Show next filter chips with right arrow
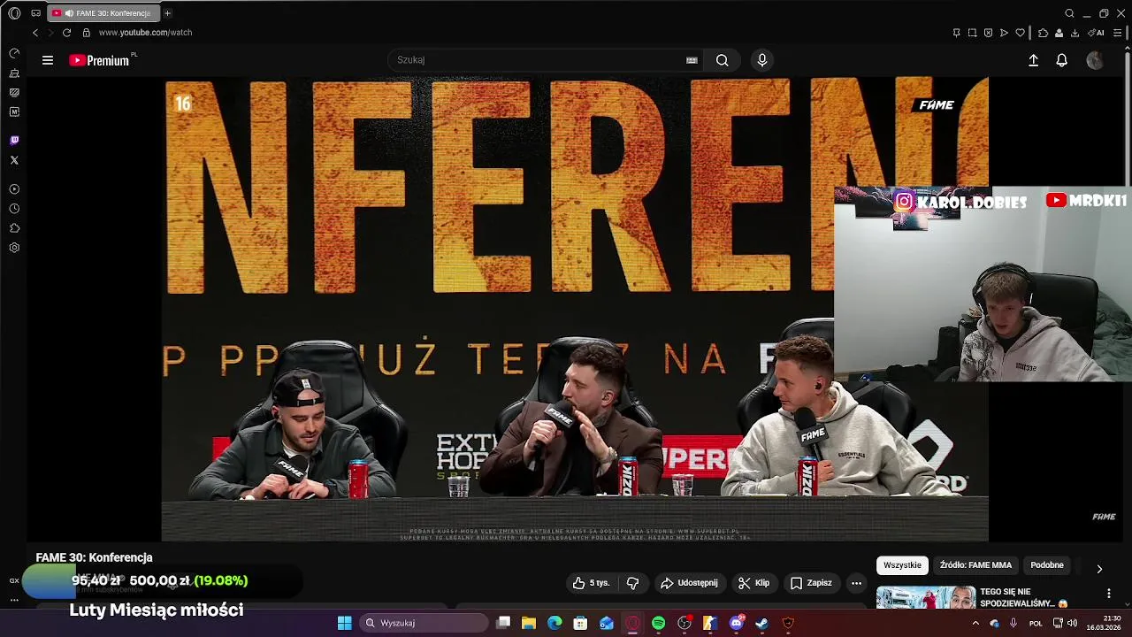This screenshot has height=637, width=1132. [x=1099, y=569]
